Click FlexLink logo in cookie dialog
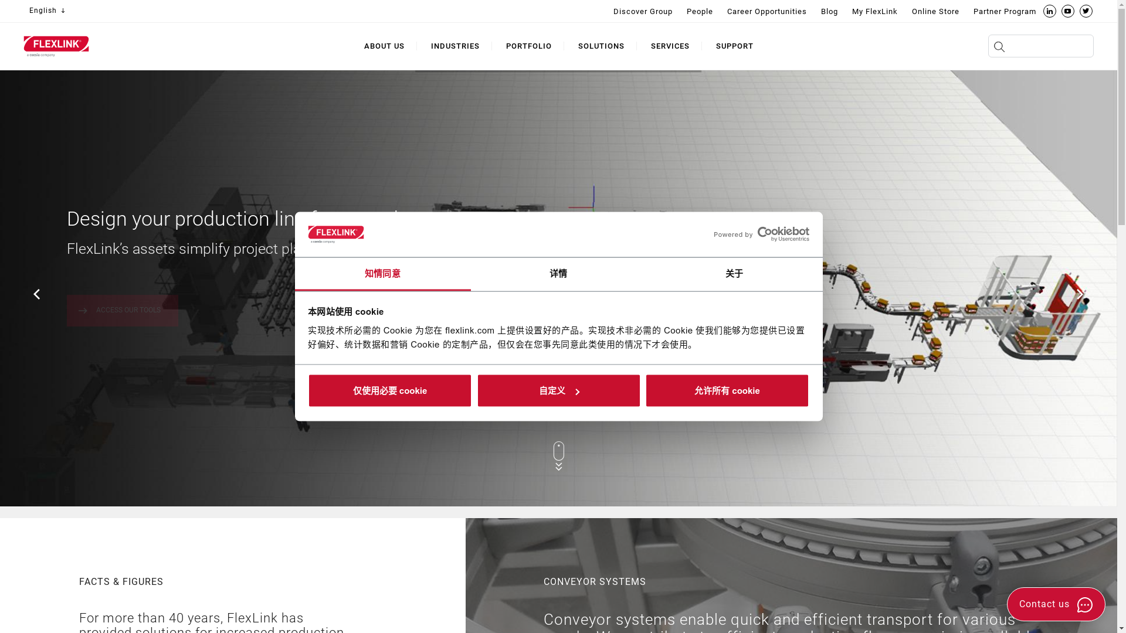This screenshot has width=1126, height=633. (336, 234)
